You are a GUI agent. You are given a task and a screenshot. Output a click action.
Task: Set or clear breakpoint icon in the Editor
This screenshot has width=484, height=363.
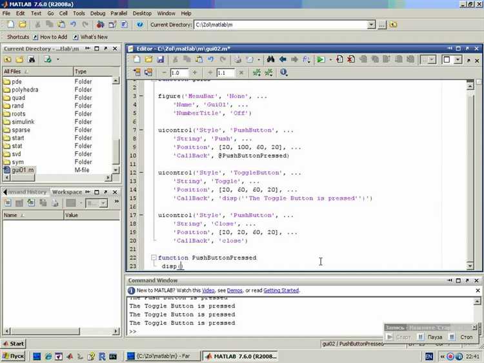tap(339, 59)
